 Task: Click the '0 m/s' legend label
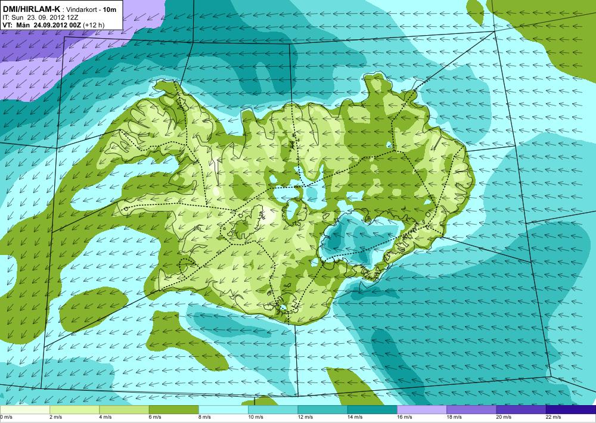pyautogui.click(x=6, y=417)
